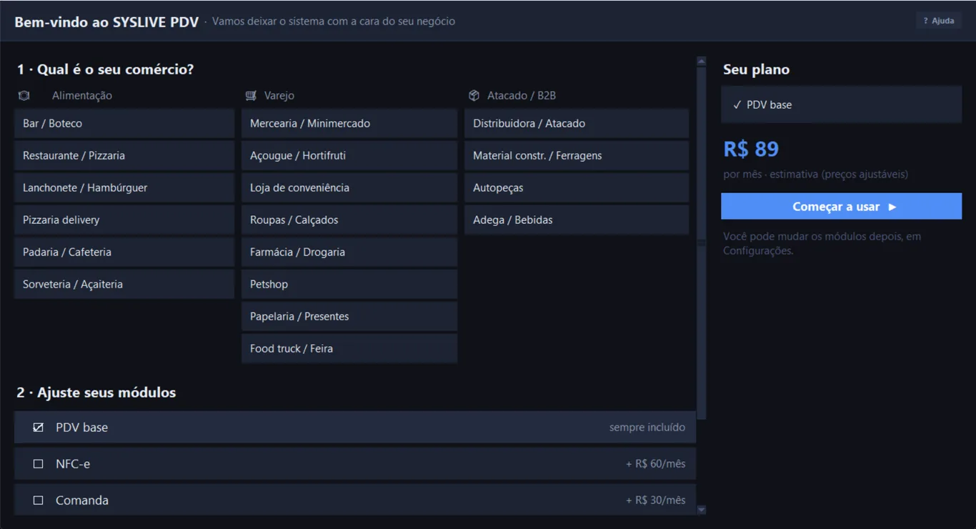
Task: Click the '+ R$ 60/mês' price label
Action: [655, 464]
